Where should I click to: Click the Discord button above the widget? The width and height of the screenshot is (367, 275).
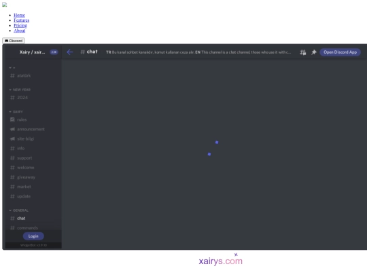coord(14,41)
